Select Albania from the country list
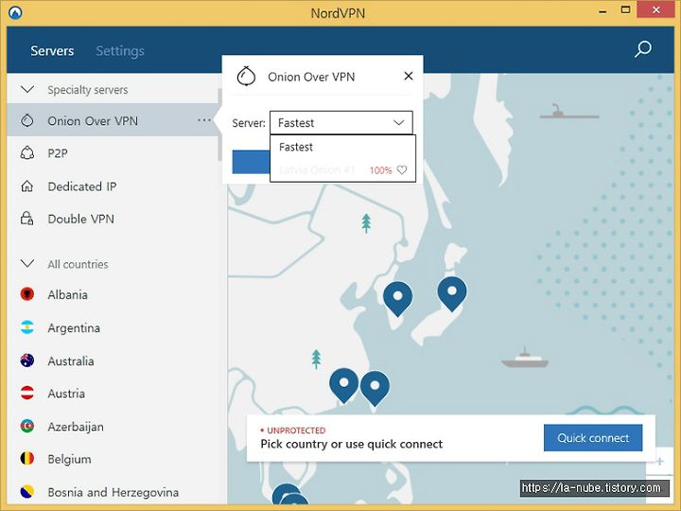Screen dimensions: 681x511 113,294
